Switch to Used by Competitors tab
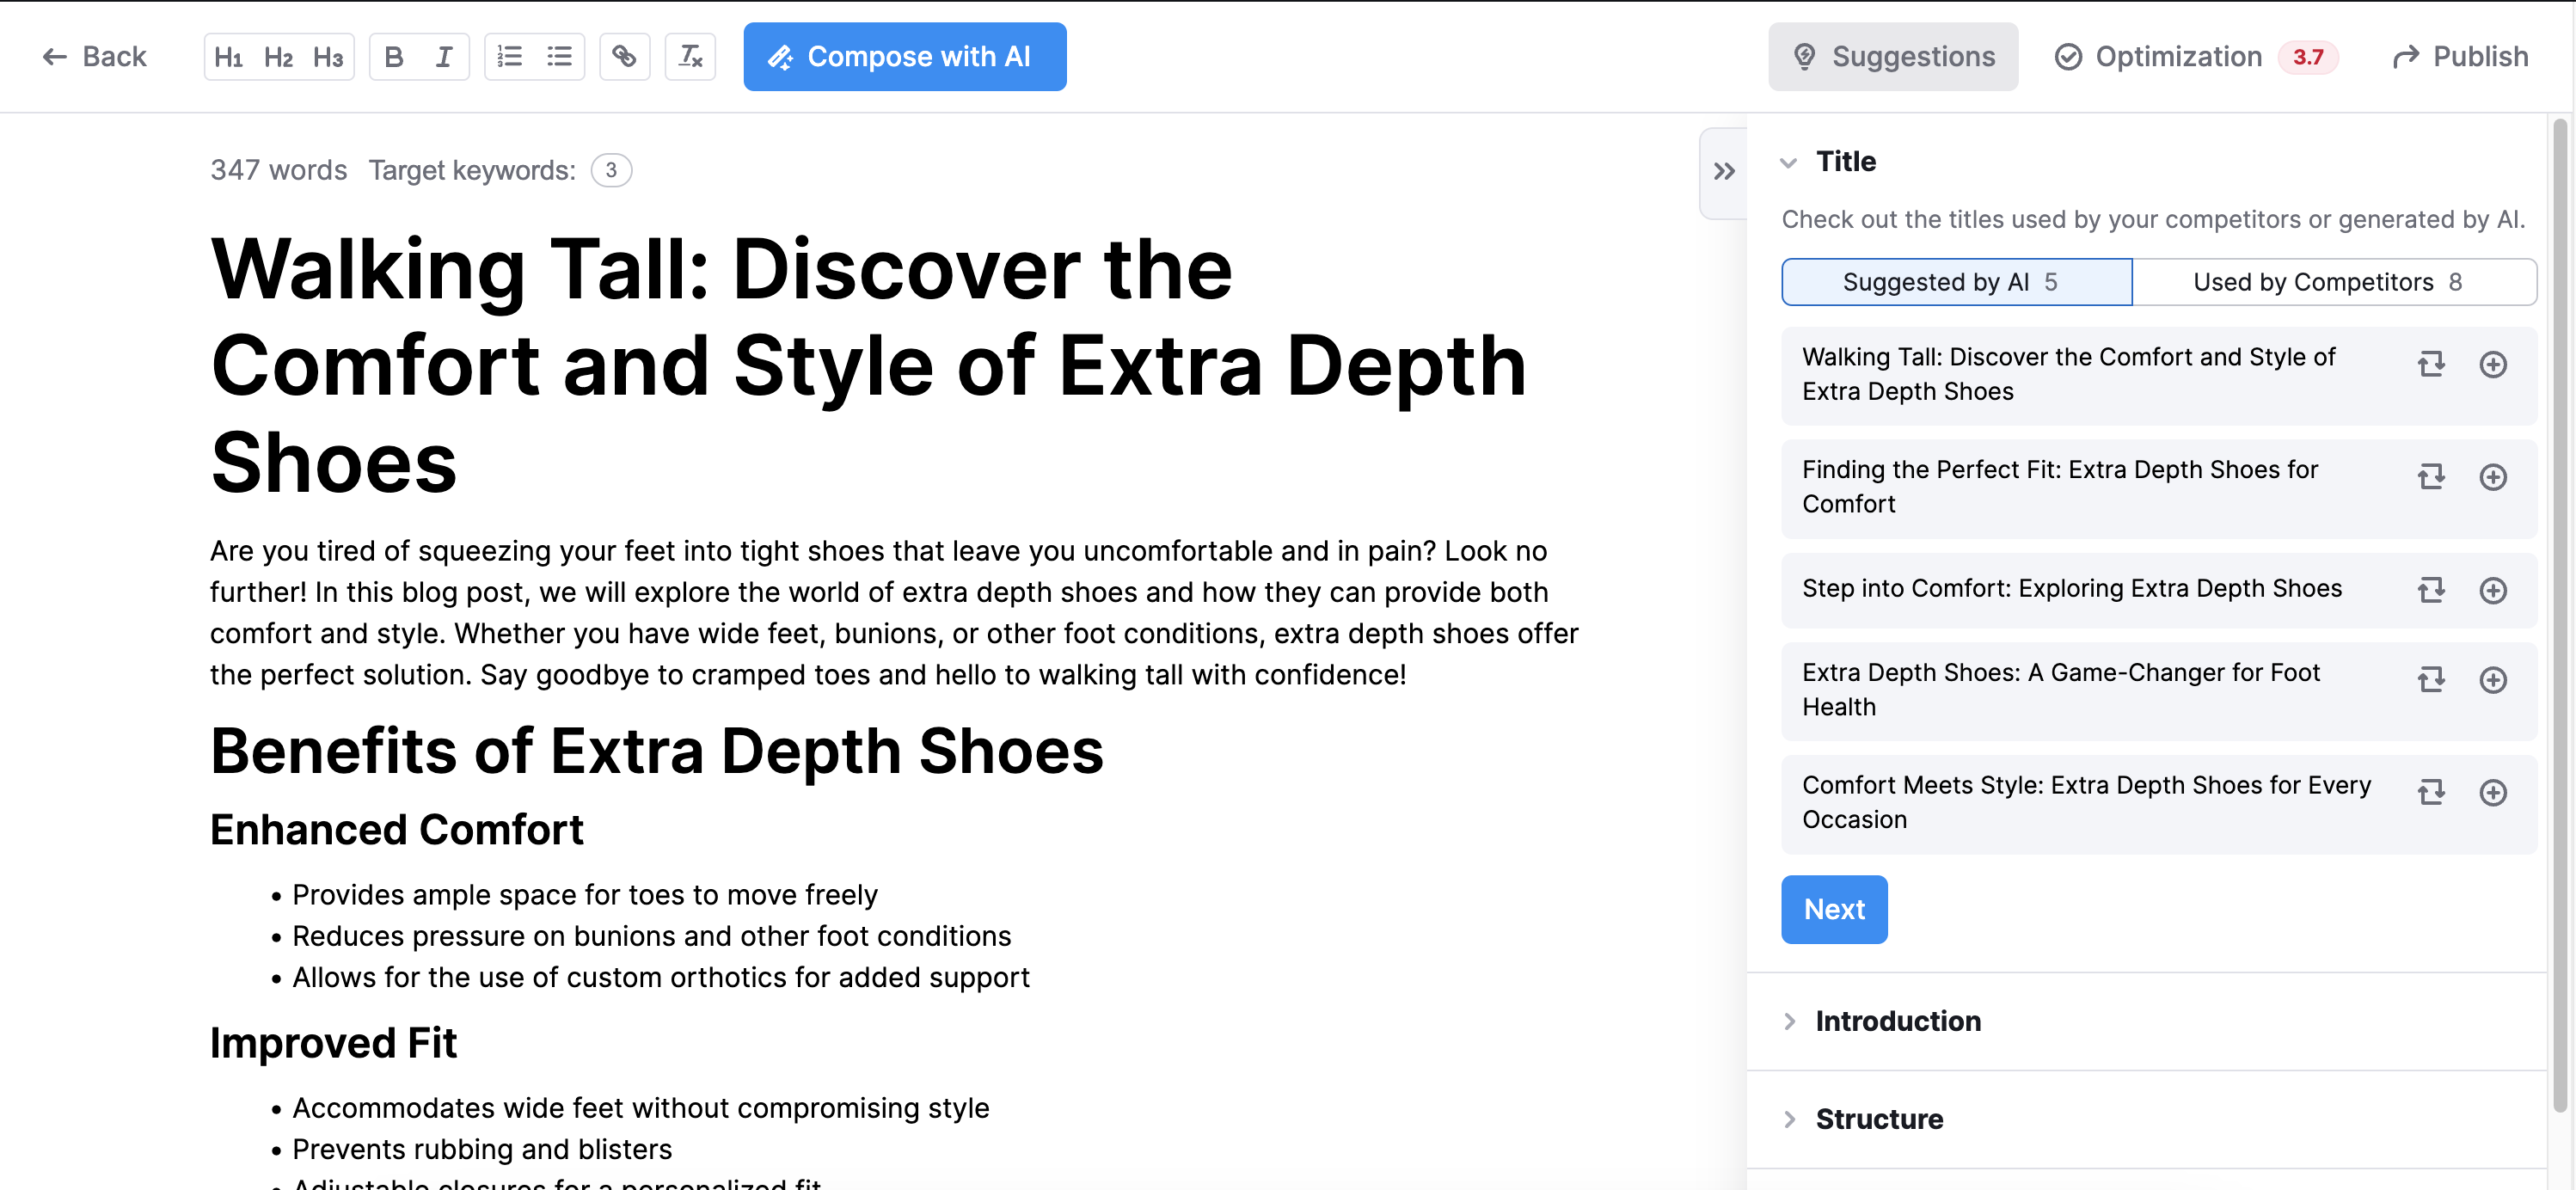Viewport: 2576px width, 1190px height. 2334,282
